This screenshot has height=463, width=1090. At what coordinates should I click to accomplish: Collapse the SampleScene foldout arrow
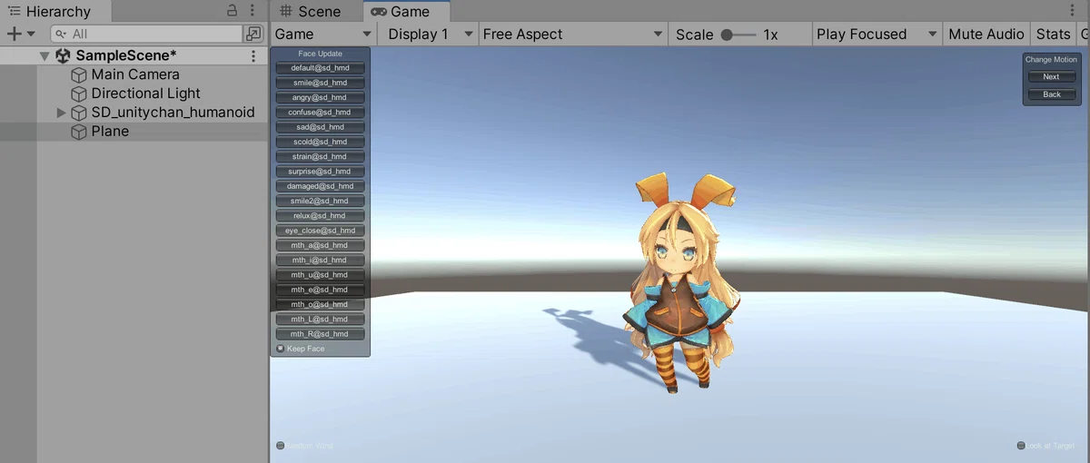45,55
